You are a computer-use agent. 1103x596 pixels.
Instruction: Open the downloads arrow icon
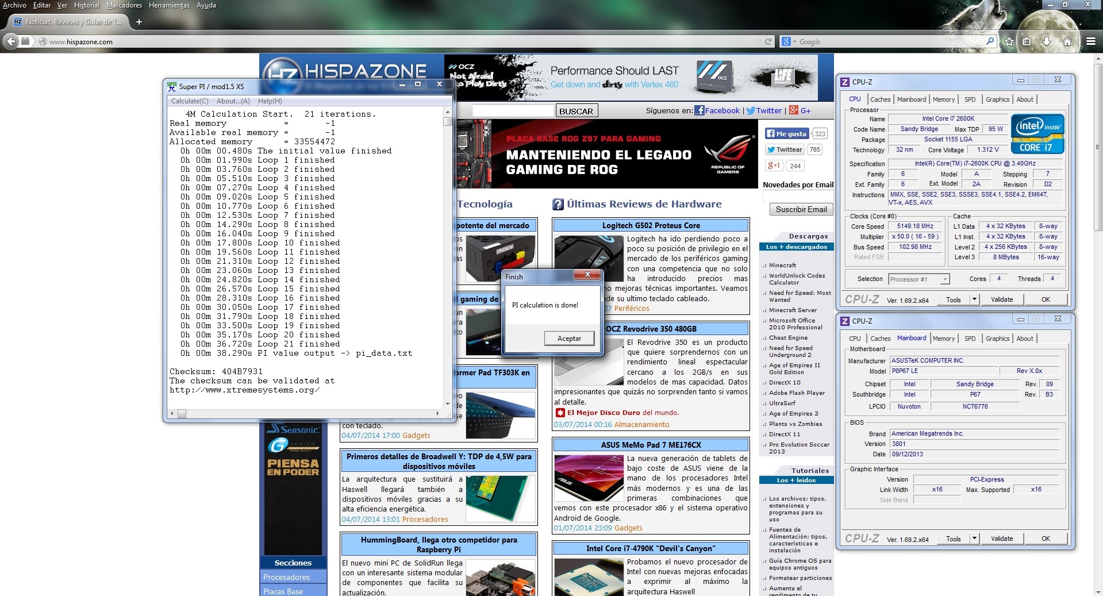click(1047, 41)
